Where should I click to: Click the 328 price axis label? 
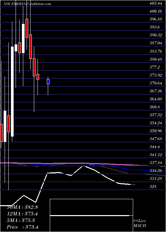153,187
